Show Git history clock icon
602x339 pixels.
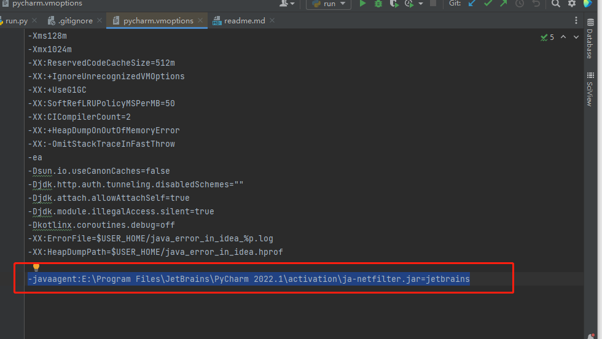point(520,4)
